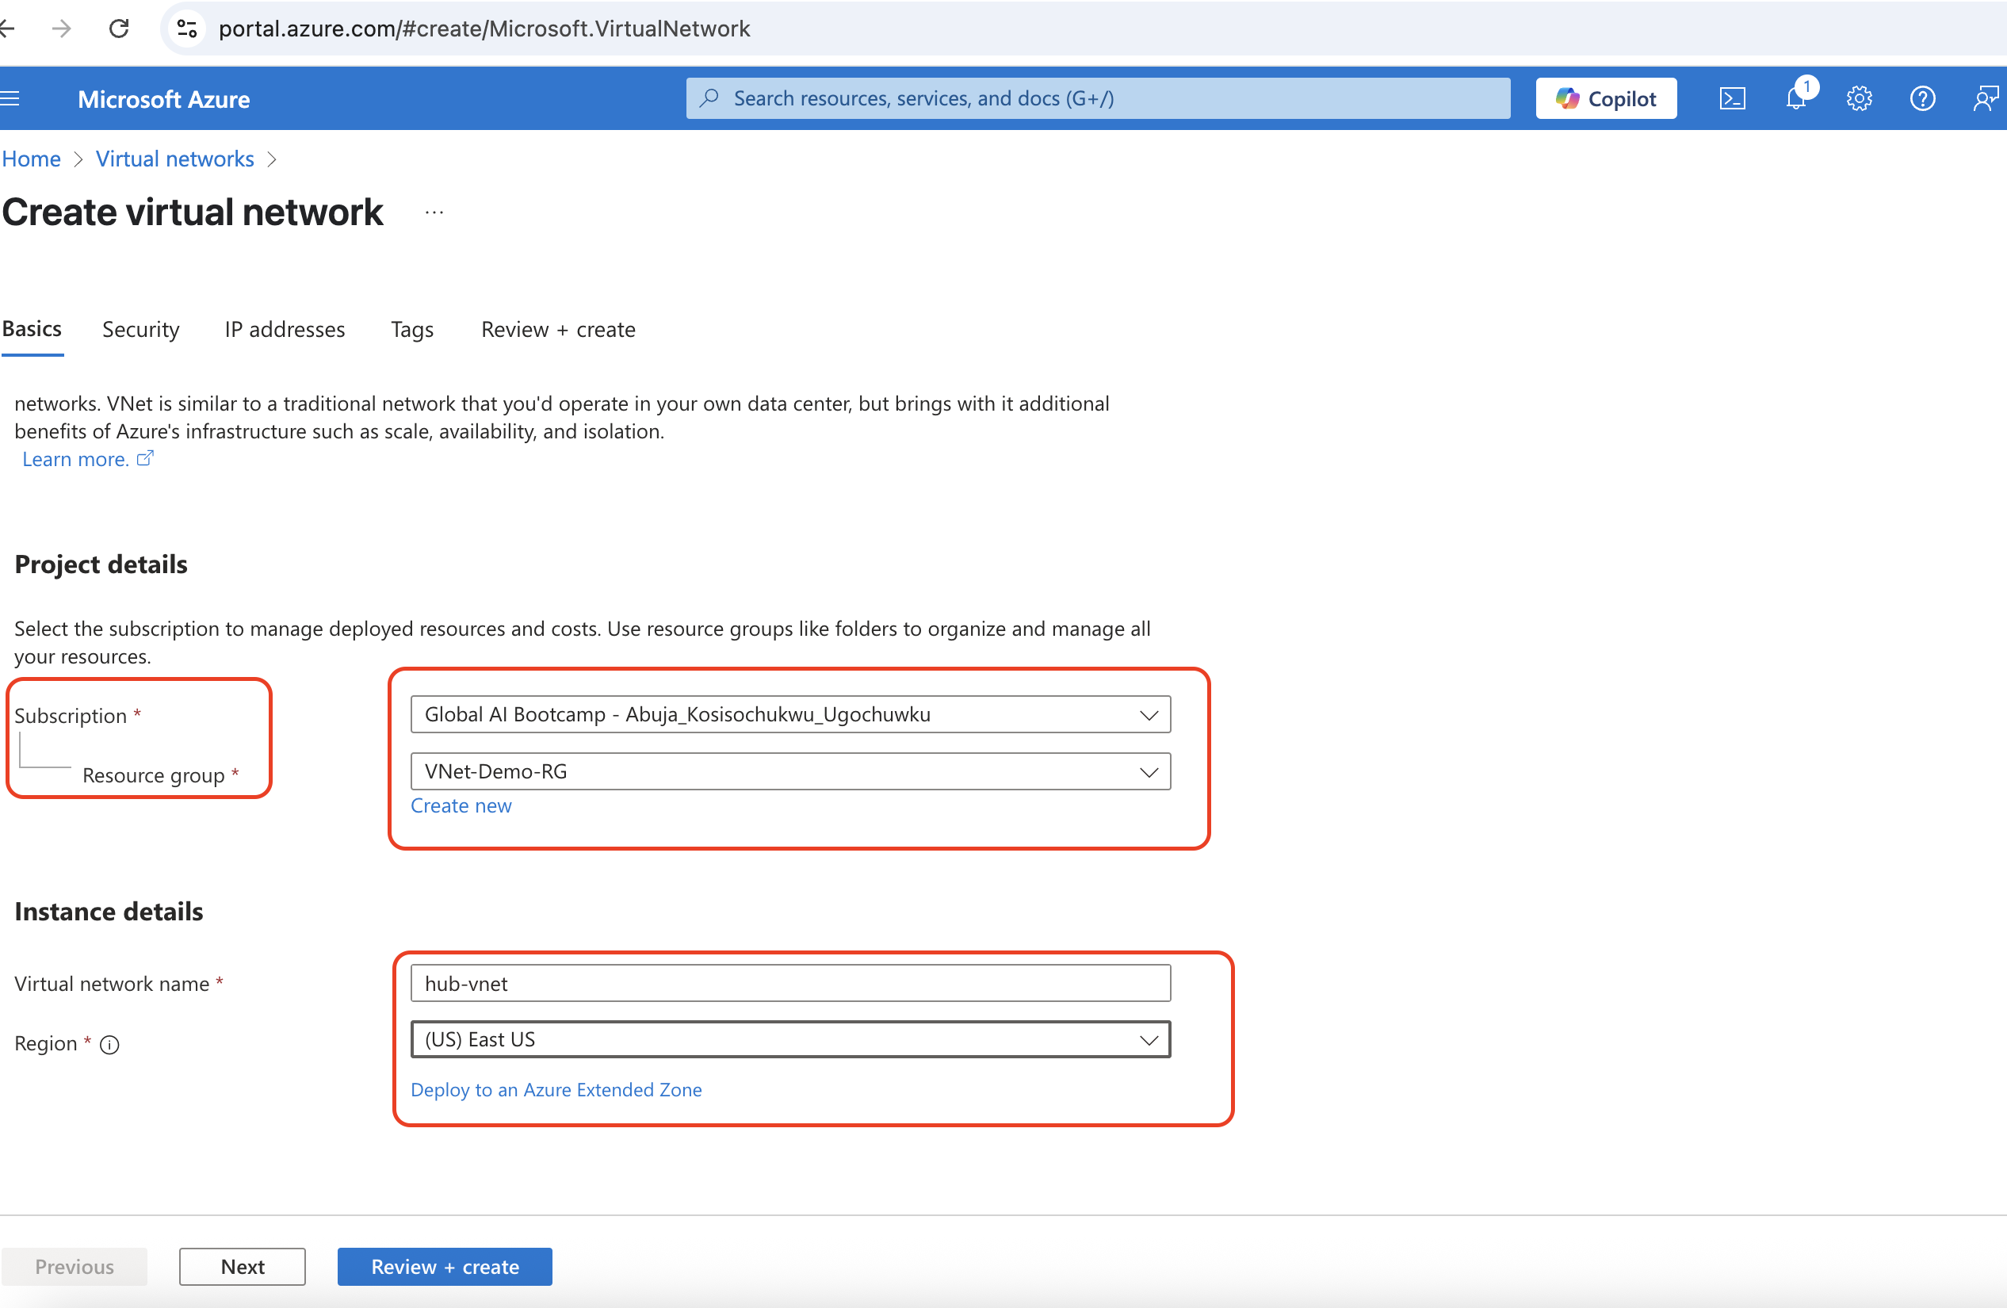Click the Subscription label
The width and height of the screenshot is (2007, 1308).
coord(71,716)
